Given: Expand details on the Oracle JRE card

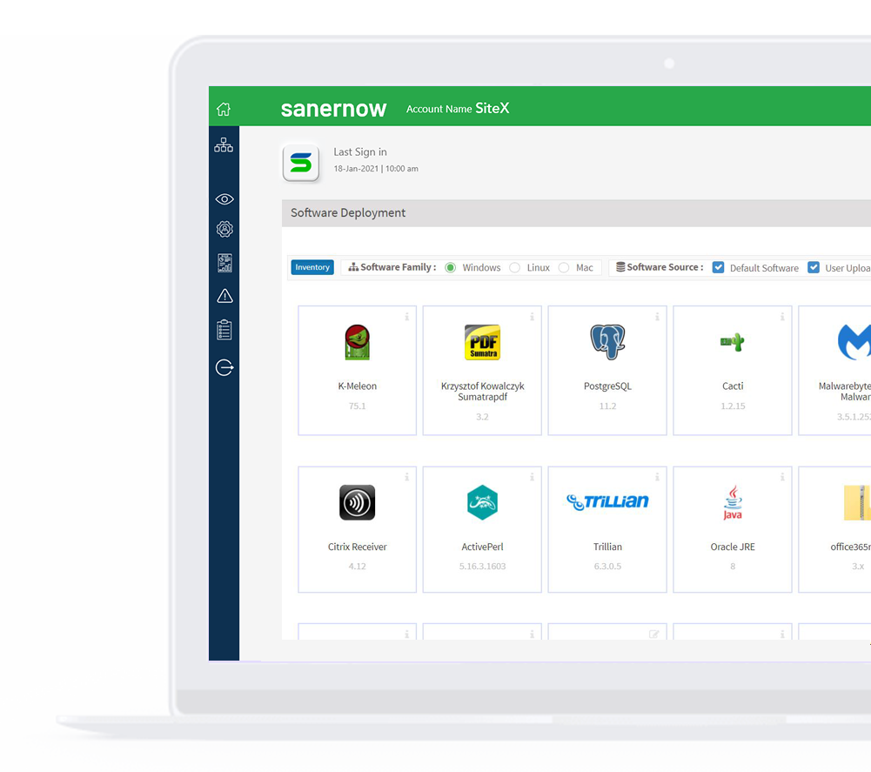Looking at the screenshot, I should pyautogui.click(x=781, y=477).
